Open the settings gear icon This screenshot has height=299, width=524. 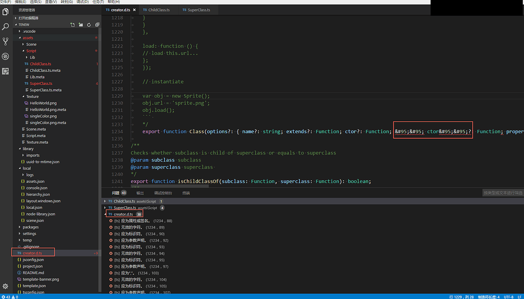6,286
